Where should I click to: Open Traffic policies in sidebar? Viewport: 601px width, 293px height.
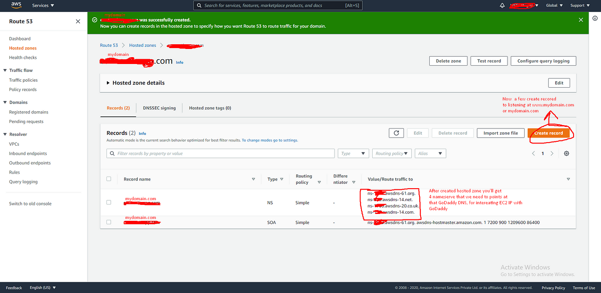click(23, 80)
